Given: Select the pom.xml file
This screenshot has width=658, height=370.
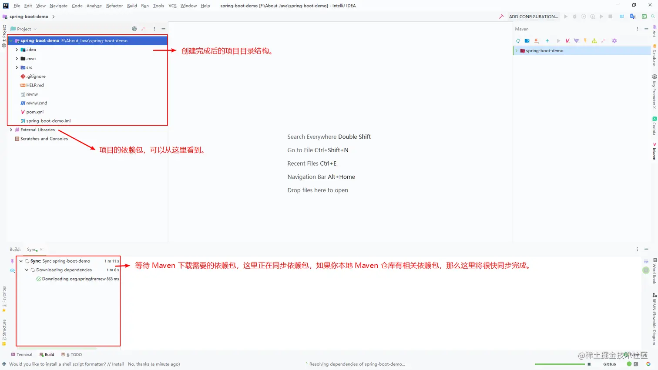Looking at the screenshot, I should (32, 112).
